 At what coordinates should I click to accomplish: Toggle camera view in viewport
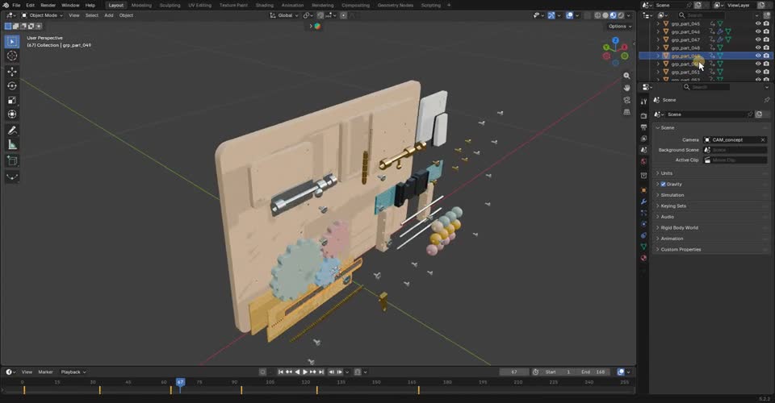pos(626,100)
